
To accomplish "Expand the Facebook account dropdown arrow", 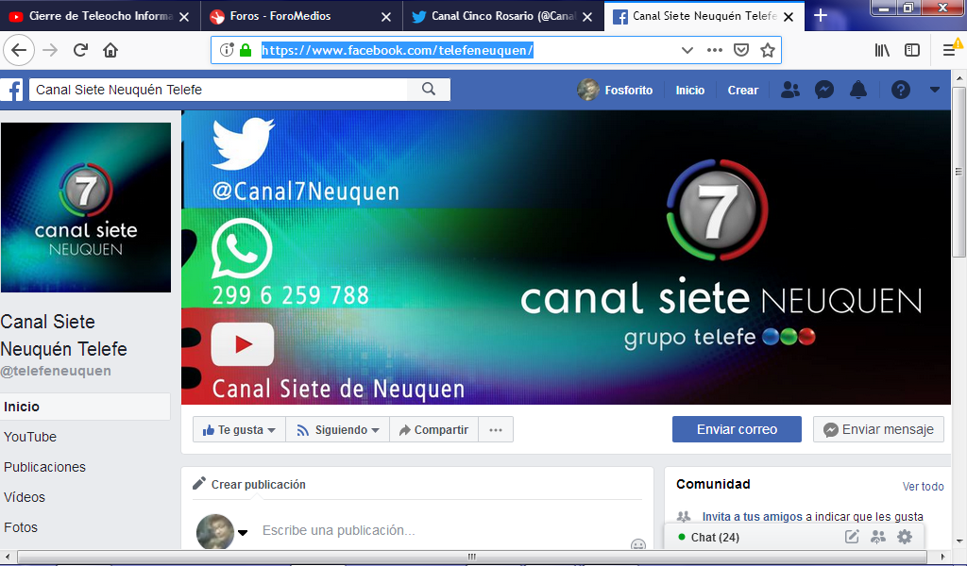I will click(x=934, y=90).
